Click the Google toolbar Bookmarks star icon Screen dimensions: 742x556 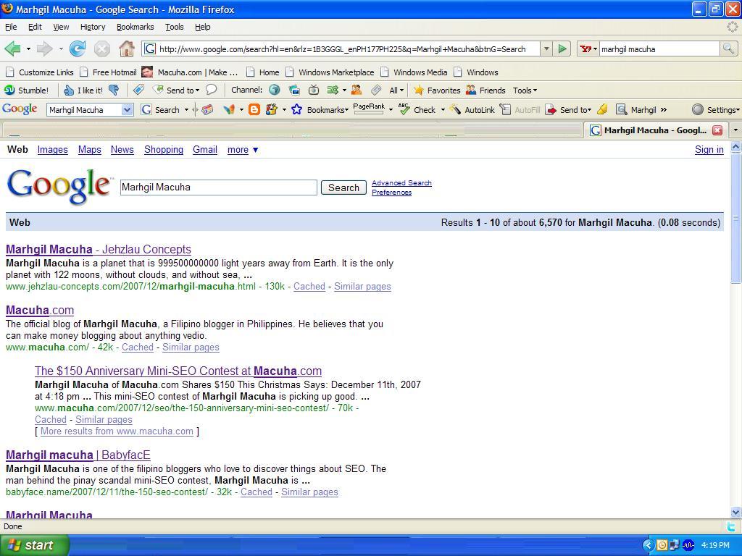point(296,110)
